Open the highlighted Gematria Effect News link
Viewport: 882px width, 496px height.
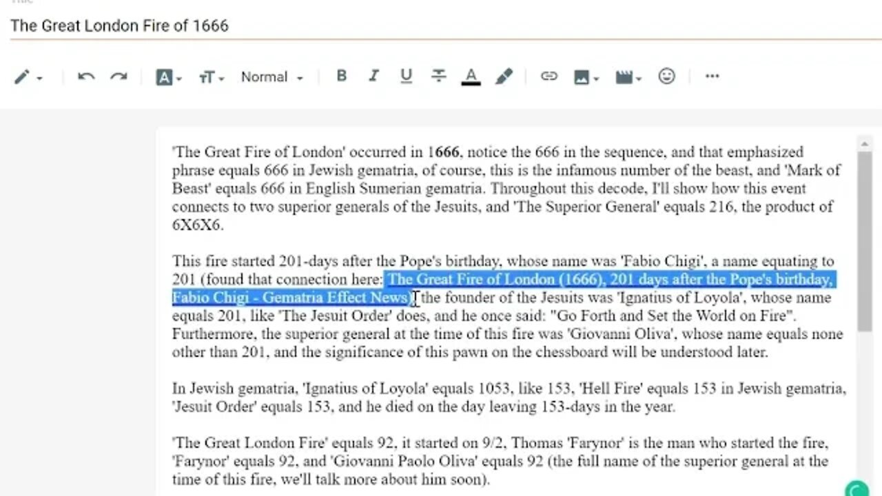pos(504,289)
